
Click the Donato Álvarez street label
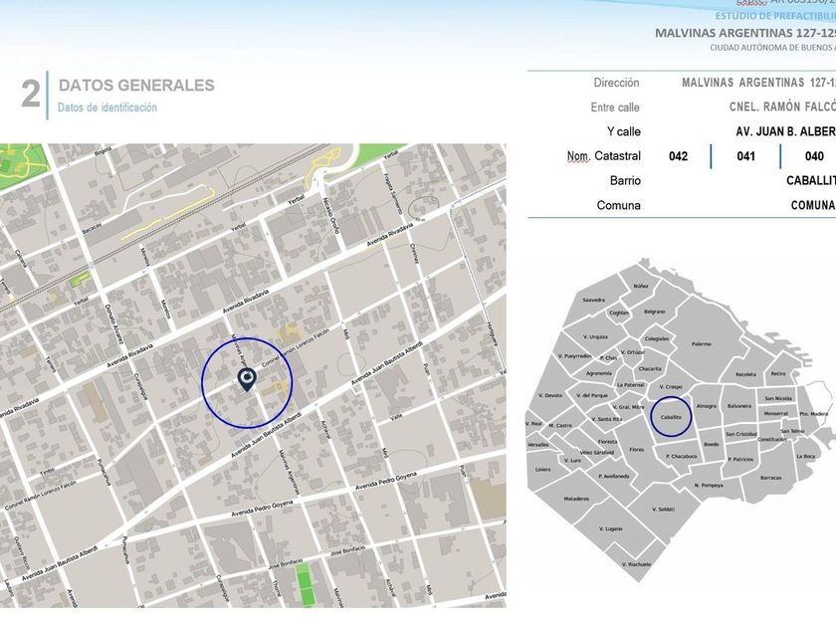coord(114,324)
